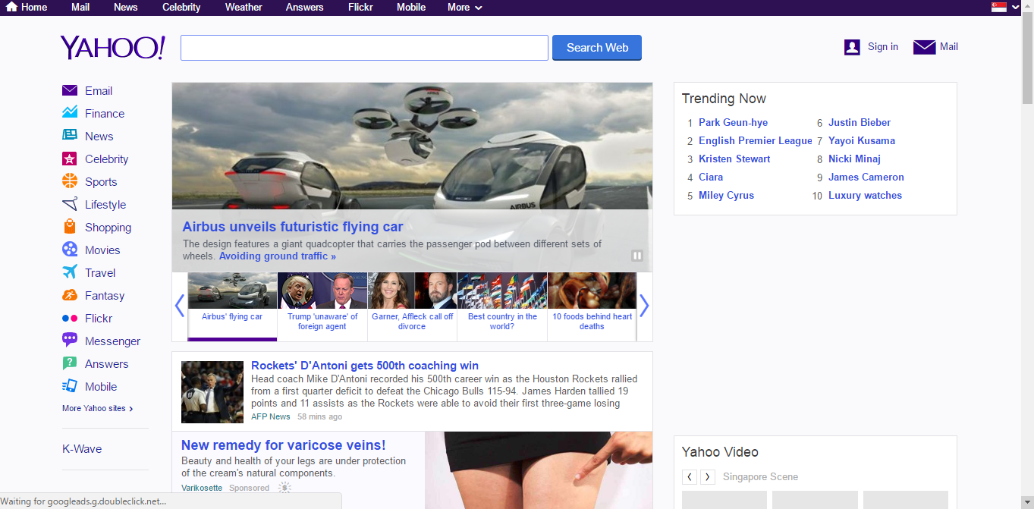The image size is (1034, 509).
Task: Click the sponsored ad sun icon
Action: coord(284,488)
